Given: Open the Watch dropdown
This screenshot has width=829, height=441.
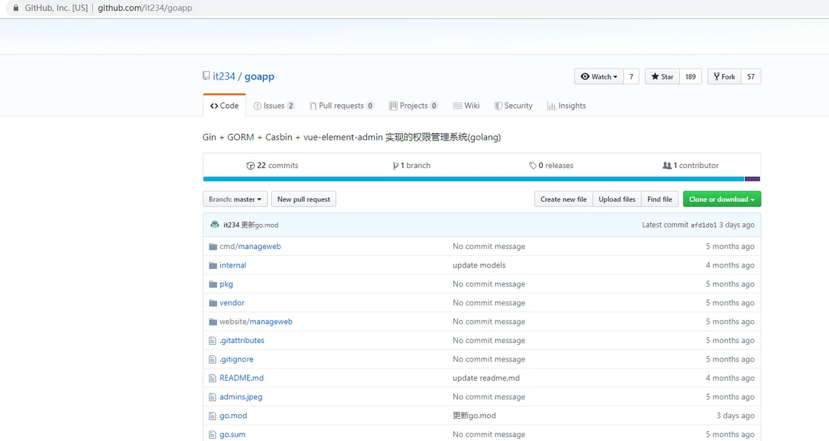Looking at the screenshot, I should point(599,77).
